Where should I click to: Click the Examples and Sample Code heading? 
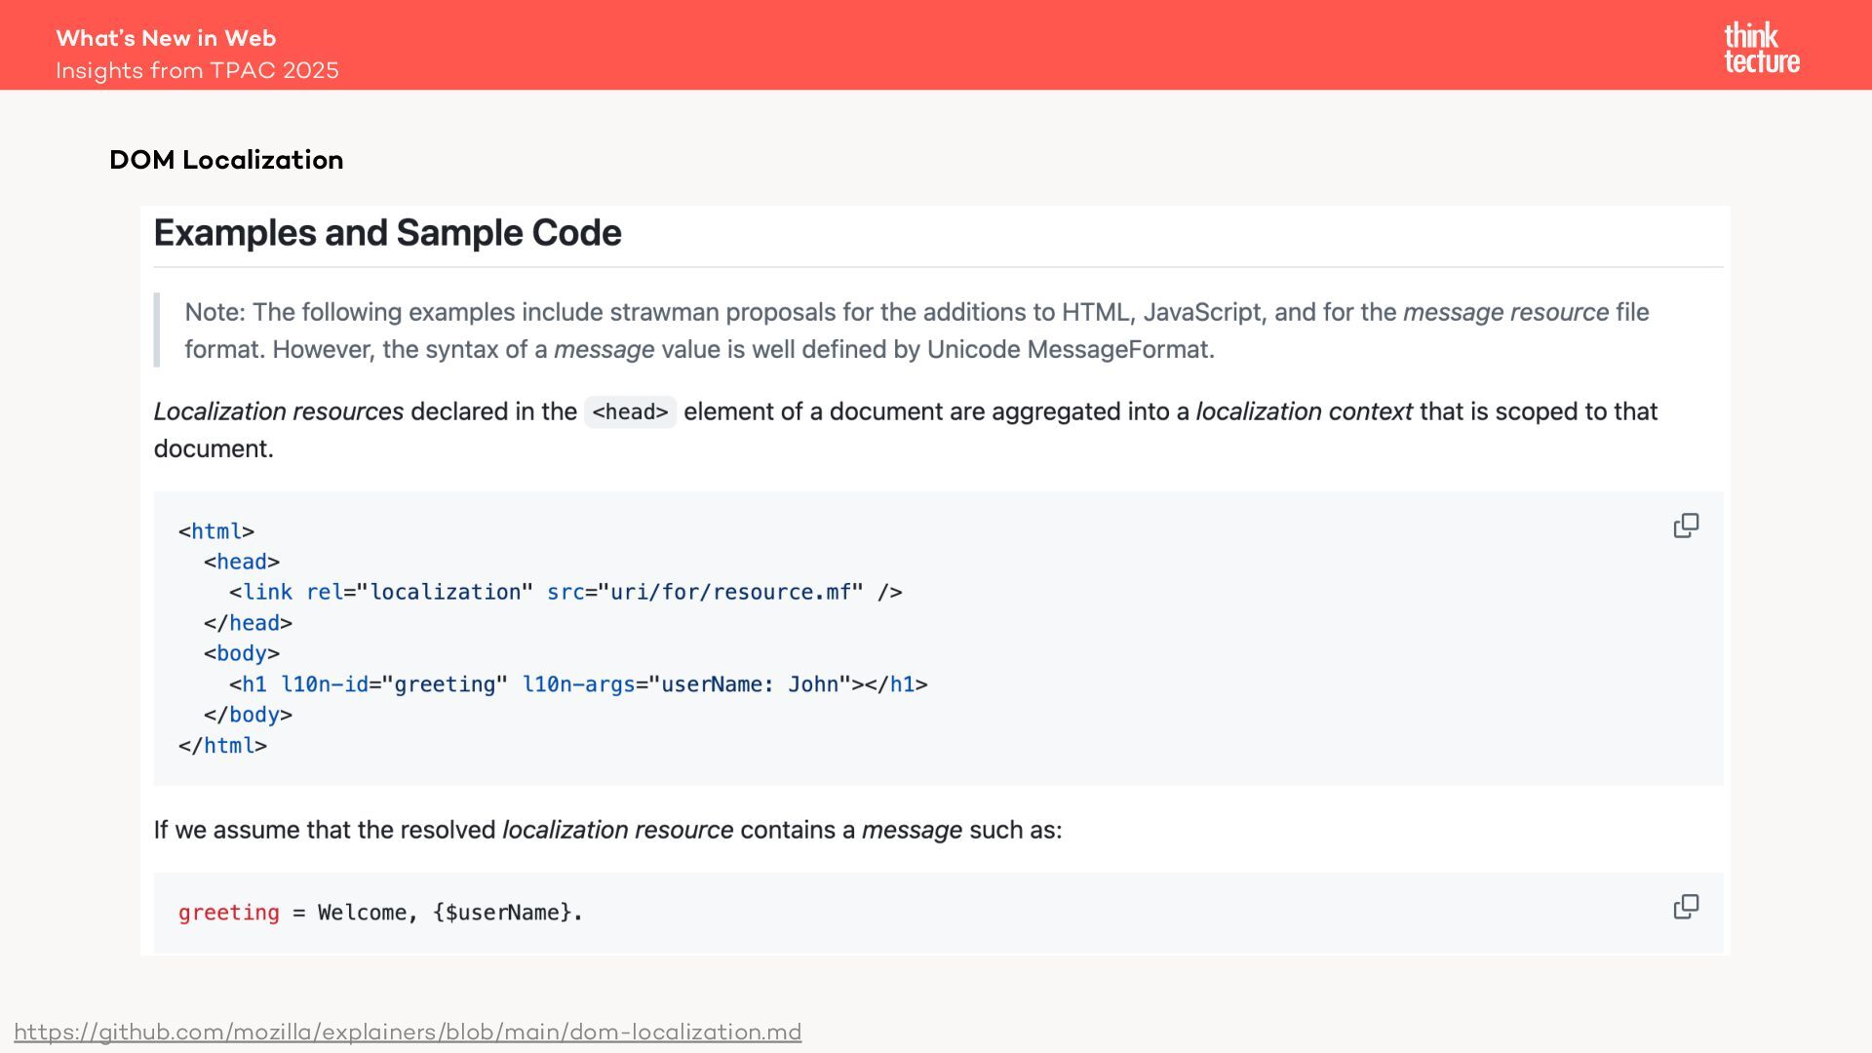pos(387,233)
